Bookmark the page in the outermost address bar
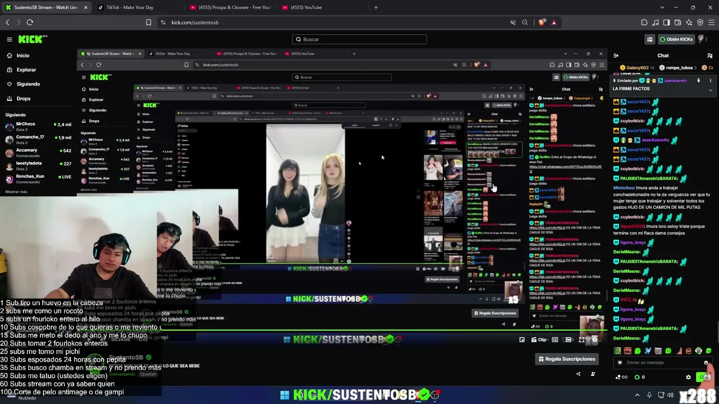This screenshot has height=404, width=719. tap(148, 22)
